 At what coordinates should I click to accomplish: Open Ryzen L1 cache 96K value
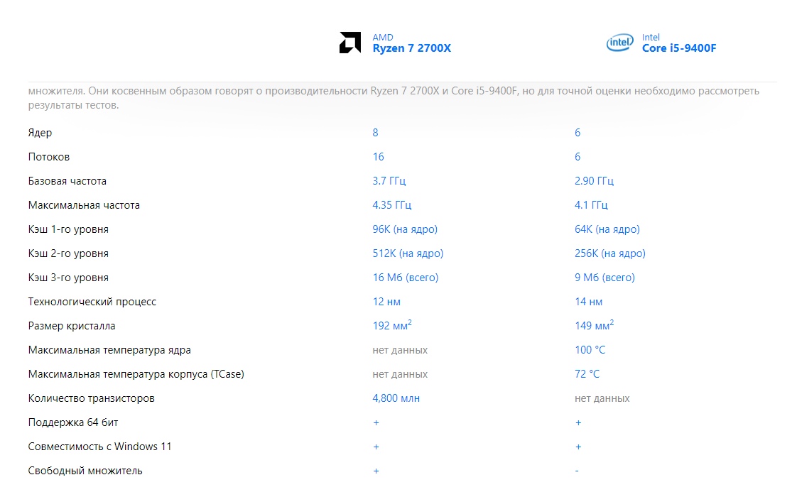(x=404, y=229)
